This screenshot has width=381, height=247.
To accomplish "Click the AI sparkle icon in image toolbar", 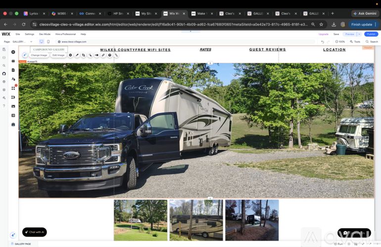I will click(x=25, y=55).
